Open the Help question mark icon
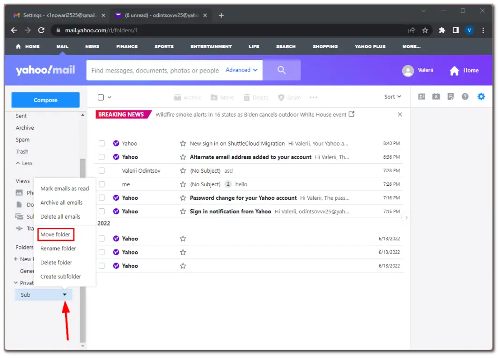Image resolution: width=500 pixels, height=358 pixels. click(465, 96)
